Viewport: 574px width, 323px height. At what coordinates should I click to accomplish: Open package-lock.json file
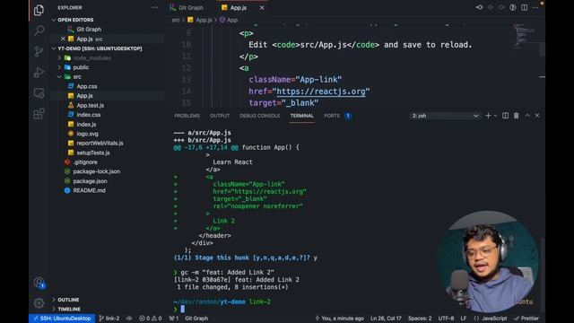tap(96, 171)
